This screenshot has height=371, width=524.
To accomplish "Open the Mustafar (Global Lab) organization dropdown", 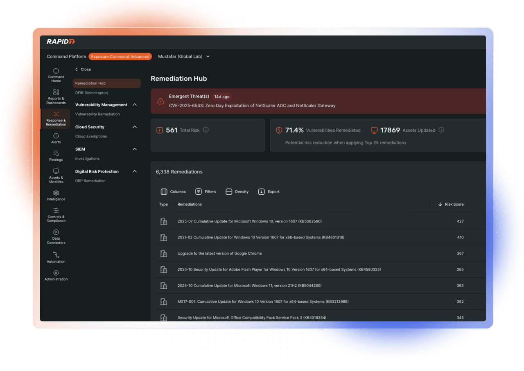I will pos(184,56).
